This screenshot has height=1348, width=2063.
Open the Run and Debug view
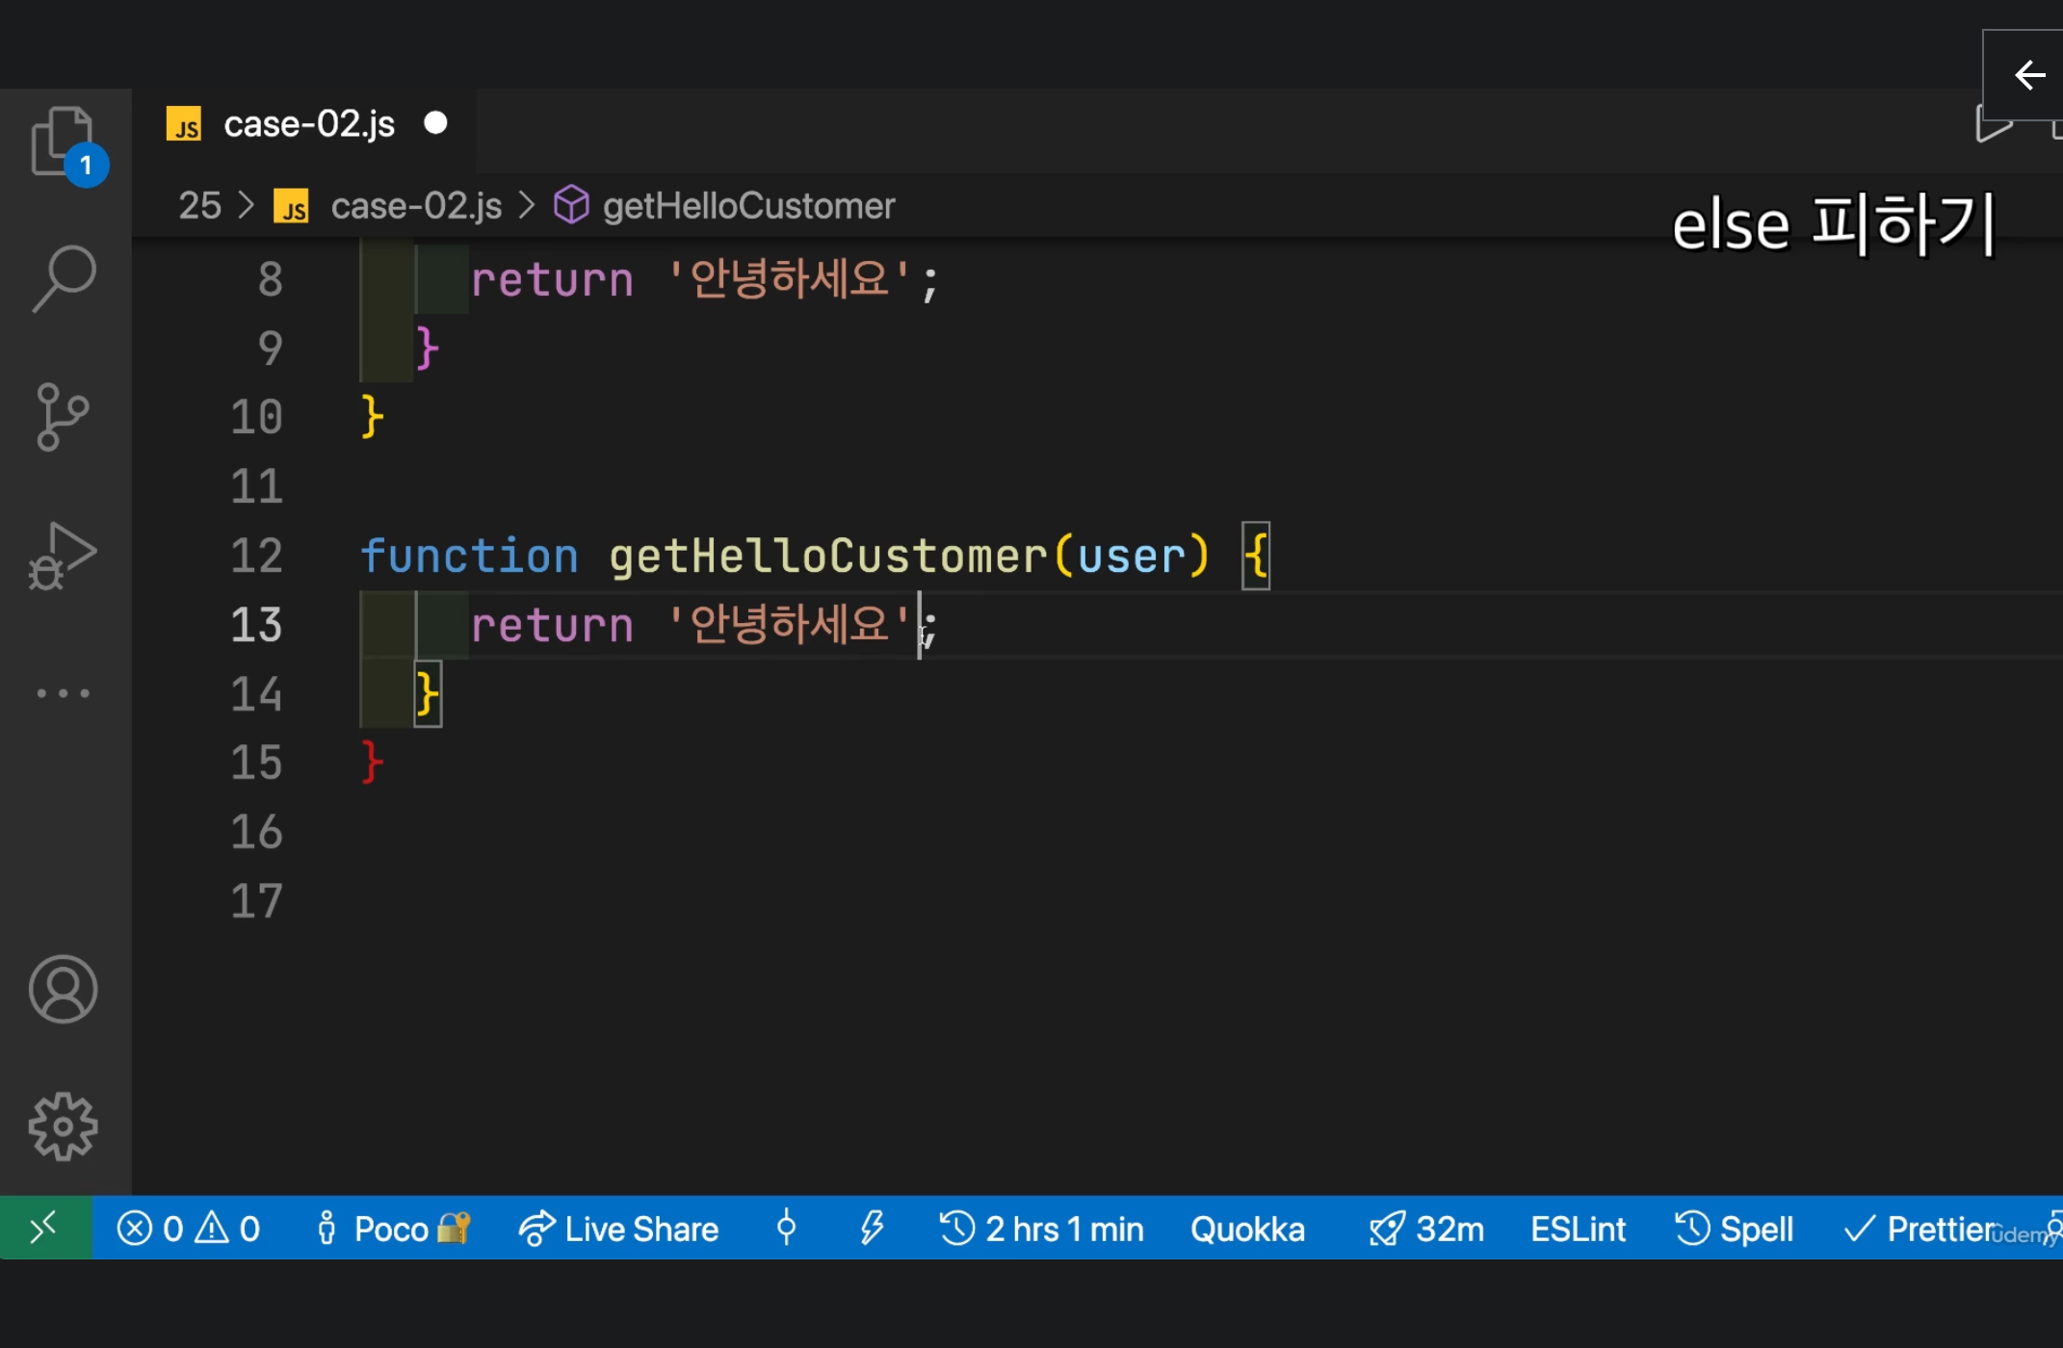[x=62, y=556]
